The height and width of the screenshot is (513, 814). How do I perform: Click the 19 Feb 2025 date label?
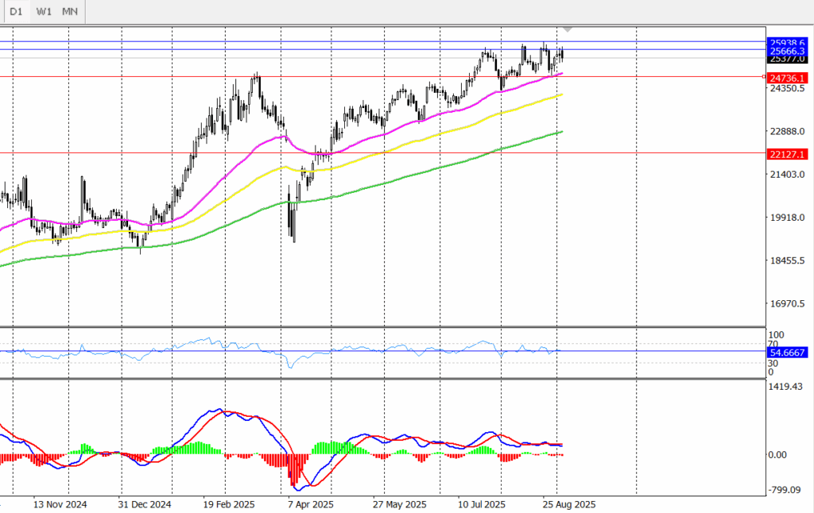(228, 504)
